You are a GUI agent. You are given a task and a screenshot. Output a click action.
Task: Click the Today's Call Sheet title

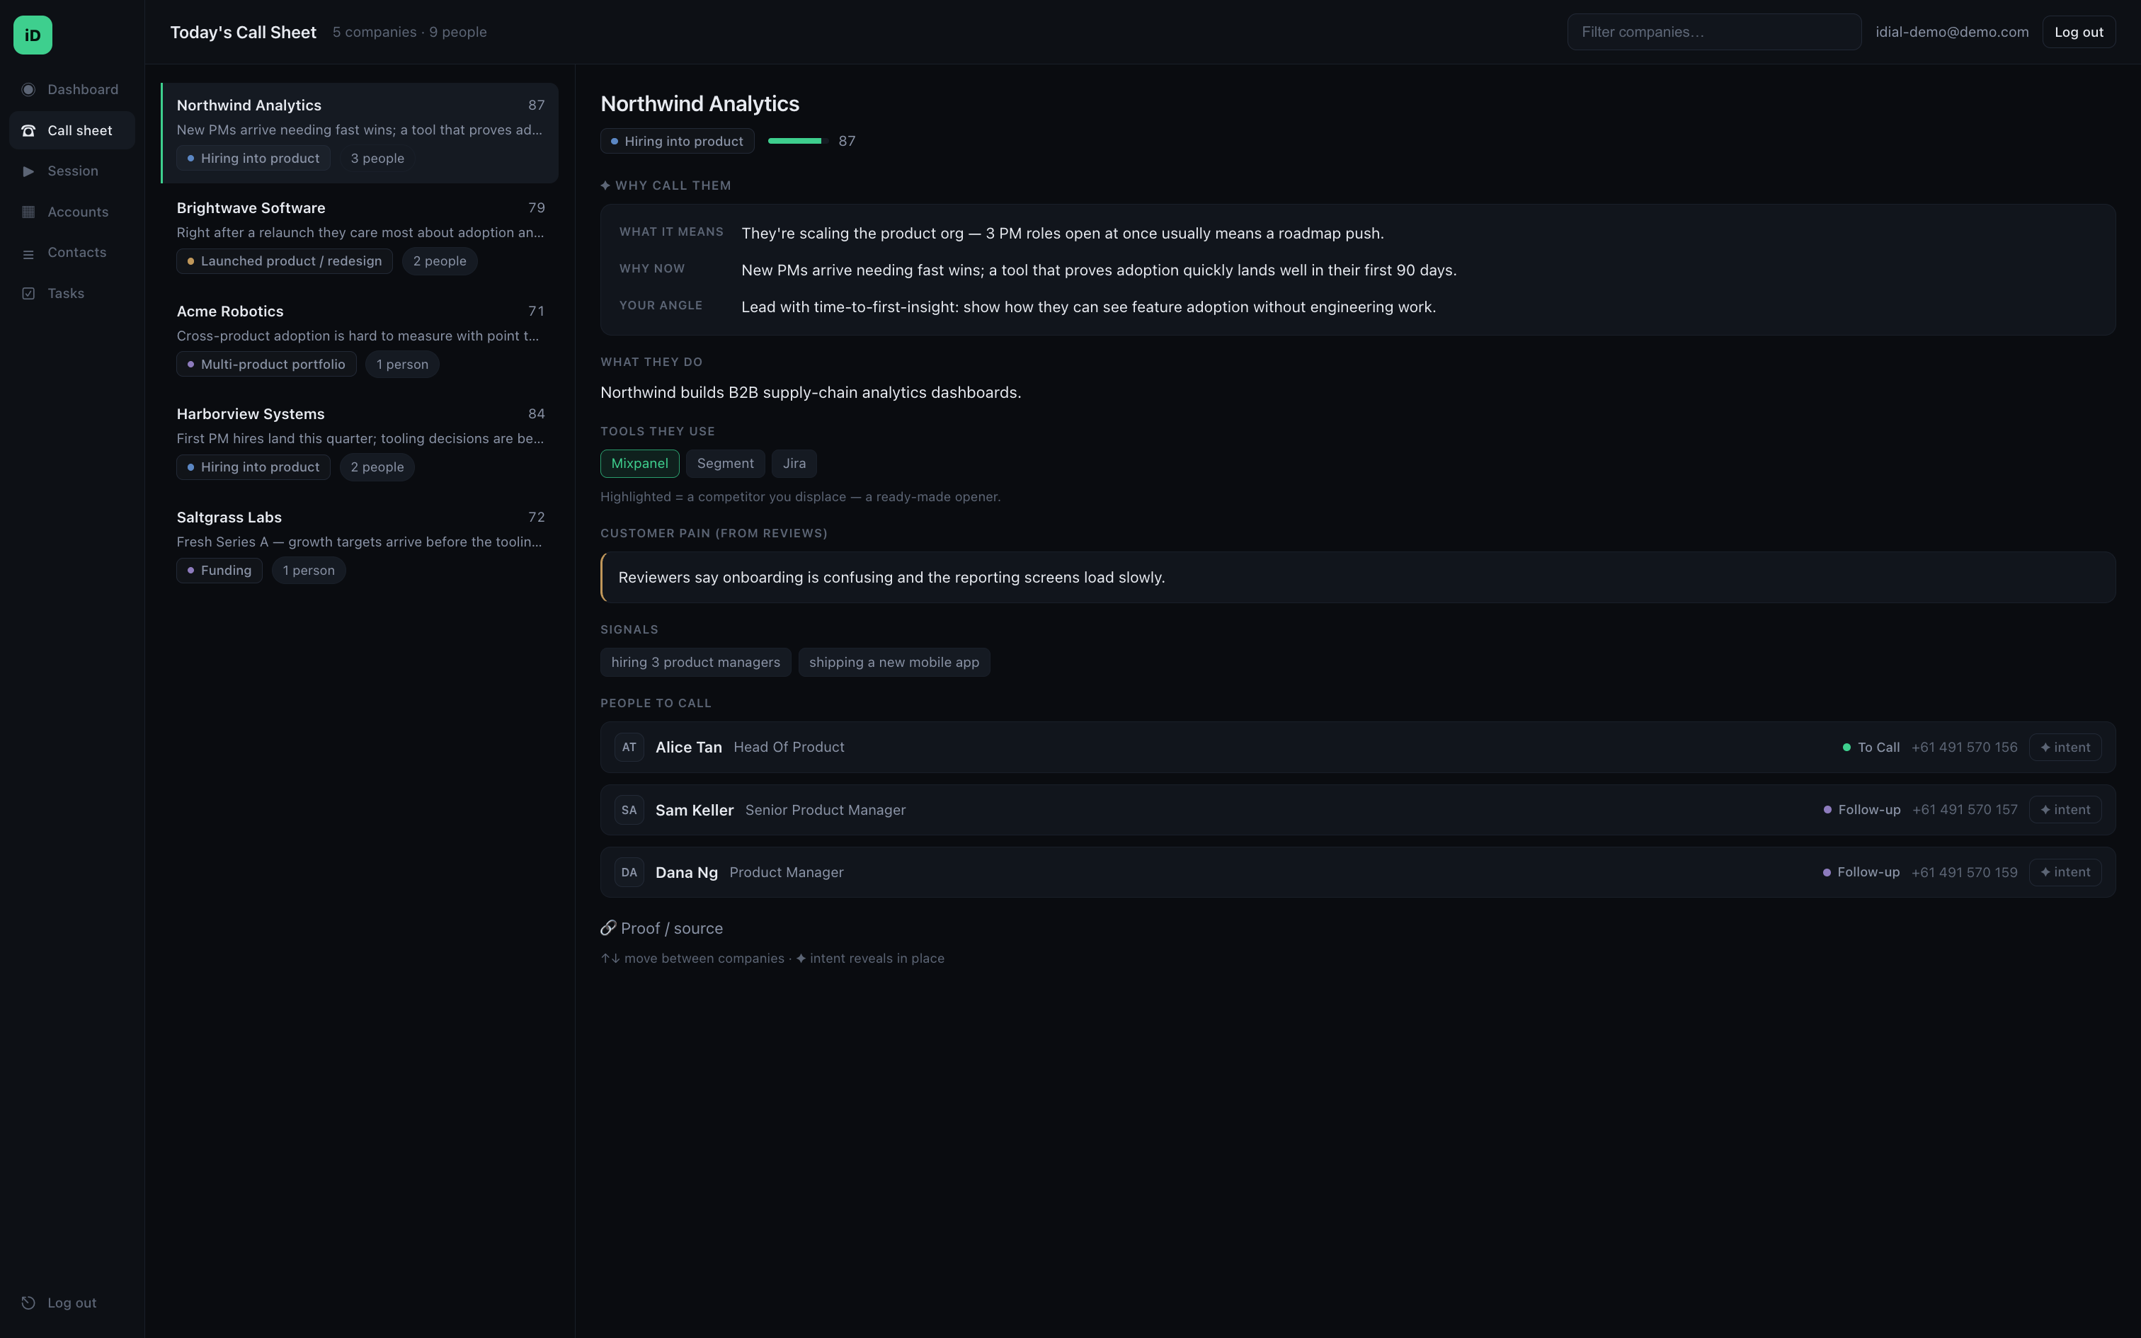(244, 32)
